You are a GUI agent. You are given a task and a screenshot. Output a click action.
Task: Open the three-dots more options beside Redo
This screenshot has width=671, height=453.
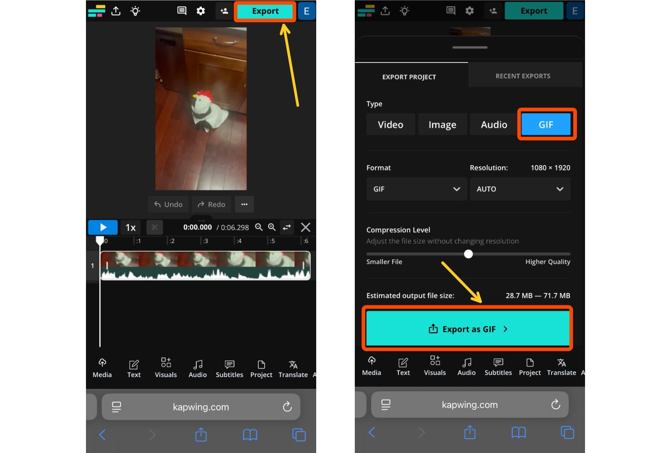[x=244, y=204]
